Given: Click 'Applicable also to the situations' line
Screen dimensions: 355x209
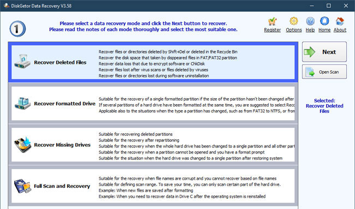Looking at the screenshot, I should (197, 111).
